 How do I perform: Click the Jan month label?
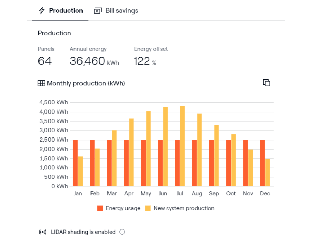pos(78,193)
